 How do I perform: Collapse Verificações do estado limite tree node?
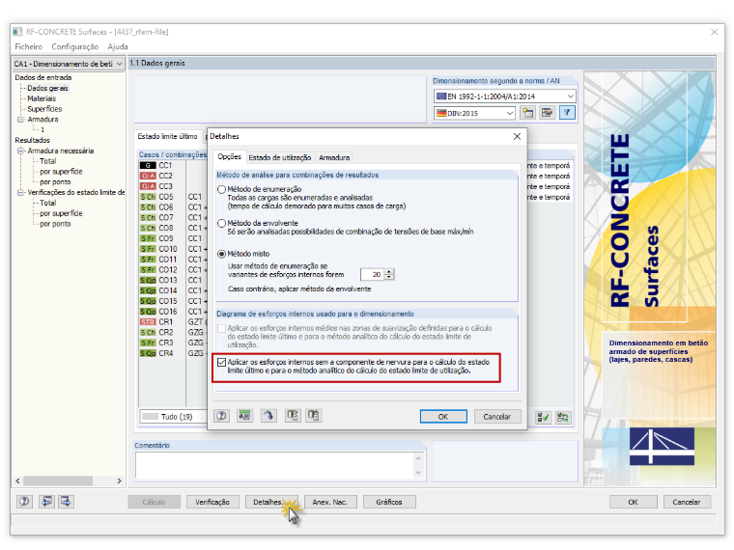(20, 193)
